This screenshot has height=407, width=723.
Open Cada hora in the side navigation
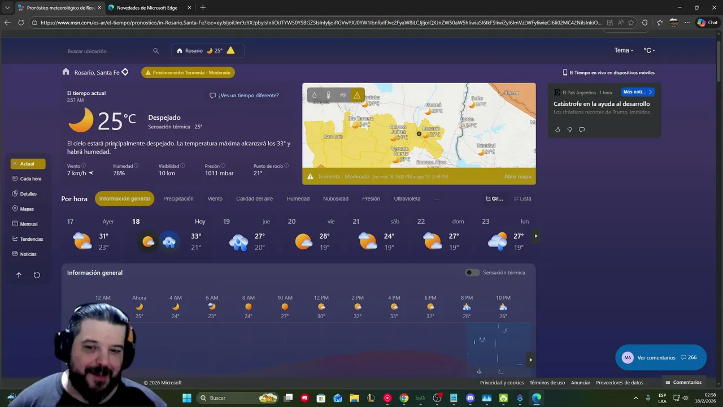[x=28, y=179]
